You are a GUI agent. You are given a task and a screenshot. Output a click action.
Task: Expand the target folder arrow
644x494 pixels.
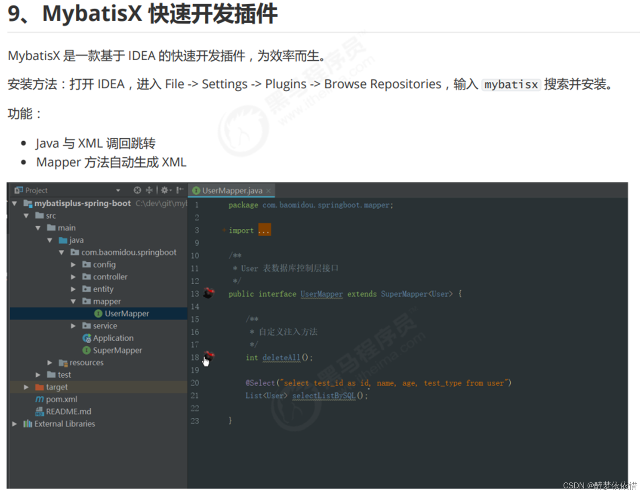pos(26,387)
